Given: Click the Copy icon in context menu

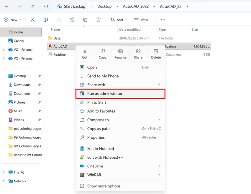Looking at the screenshot, I should pyautogui.click(x=103, y=52).
